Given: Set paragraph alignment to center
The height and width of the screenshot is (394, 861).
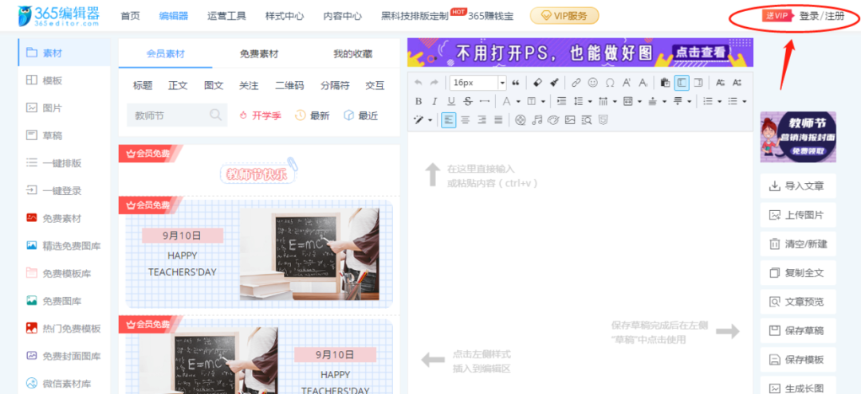Looking at the screenshot, I should pos(465,119).
